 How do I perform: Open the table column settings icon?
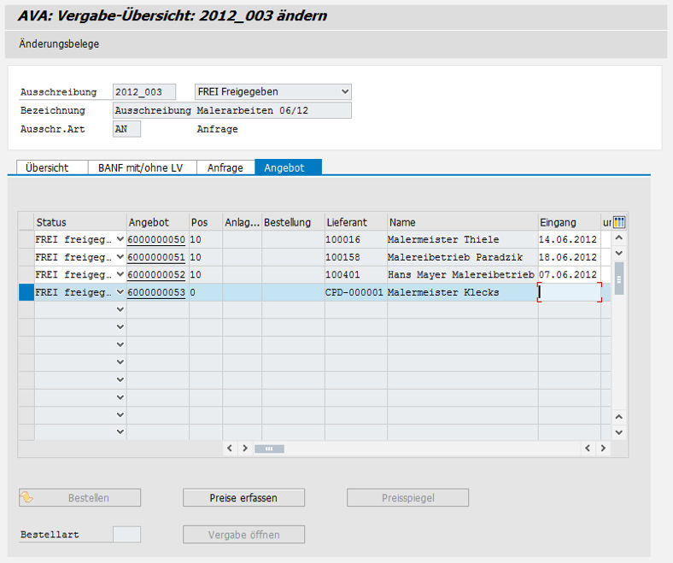pyautogui.click(x=619, y=222)
